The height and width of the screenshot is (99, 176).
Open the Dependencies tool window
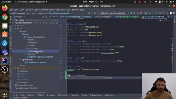point(96,95)
